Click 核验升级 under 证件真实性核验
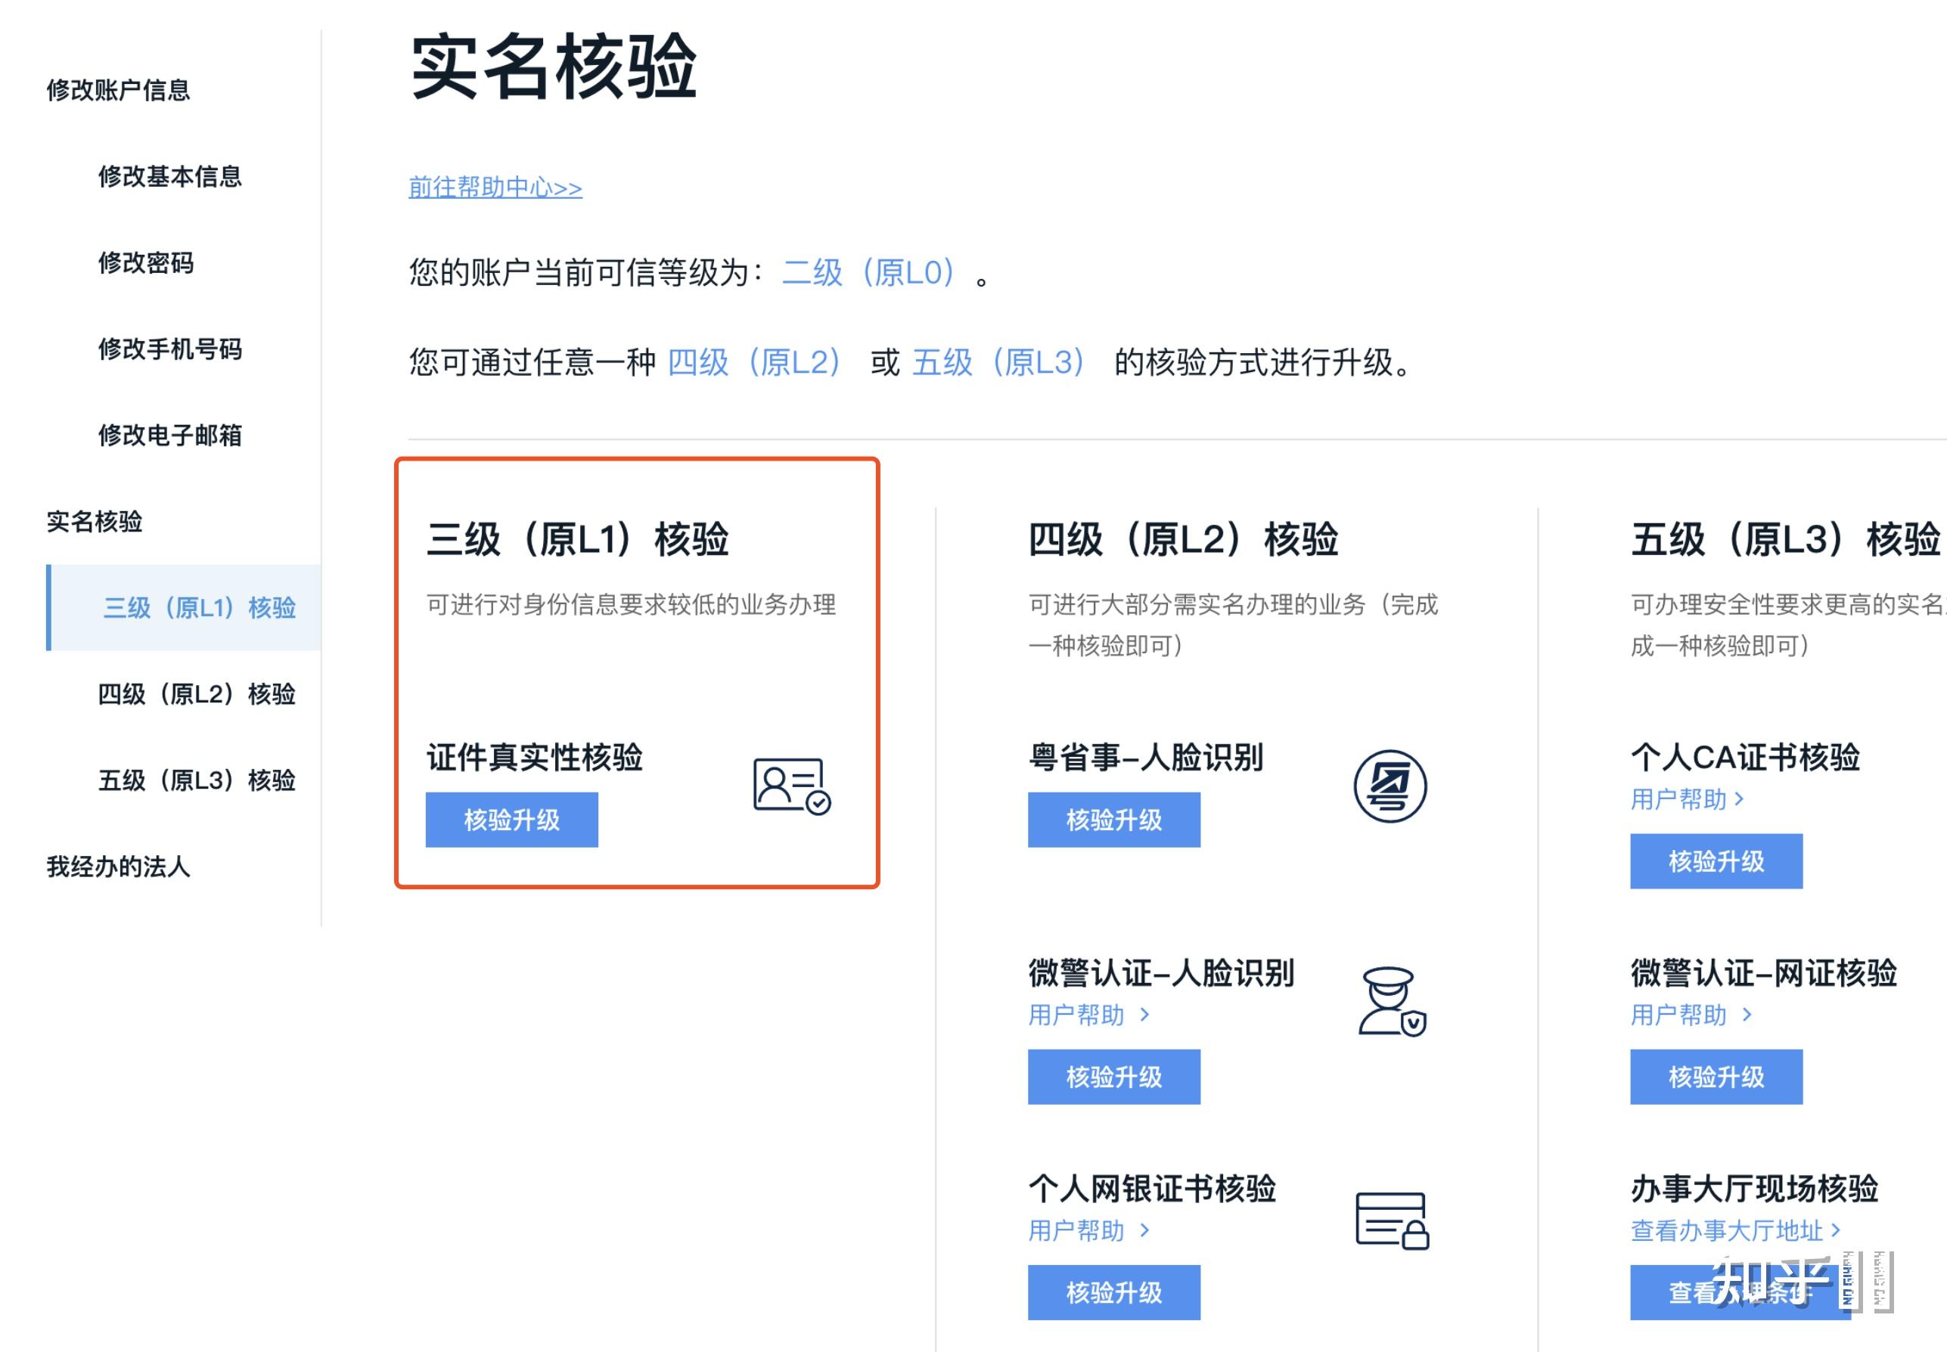 tap(512, 820)
